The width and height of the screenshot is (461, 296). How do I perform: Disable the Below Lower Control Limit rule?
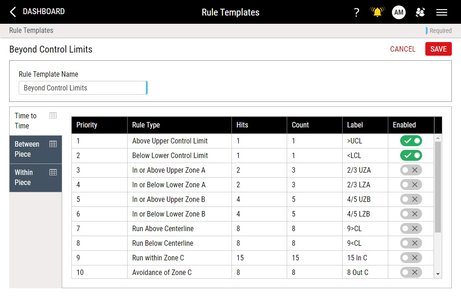point(411,155)
